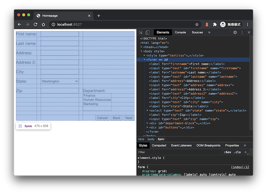
Task: Toggle :hov element state panel
Action: (228, 152)
